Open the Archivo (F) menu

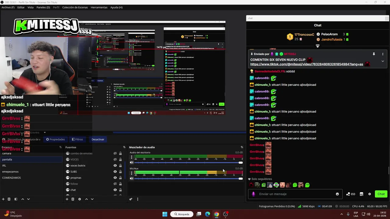click(8, 7)
